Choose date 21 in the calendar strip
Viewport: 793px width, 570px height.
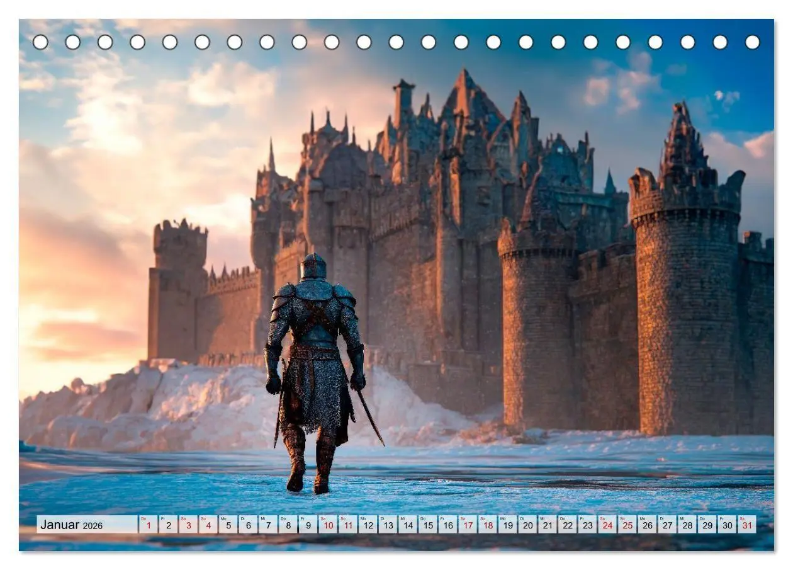click(547, 525)
